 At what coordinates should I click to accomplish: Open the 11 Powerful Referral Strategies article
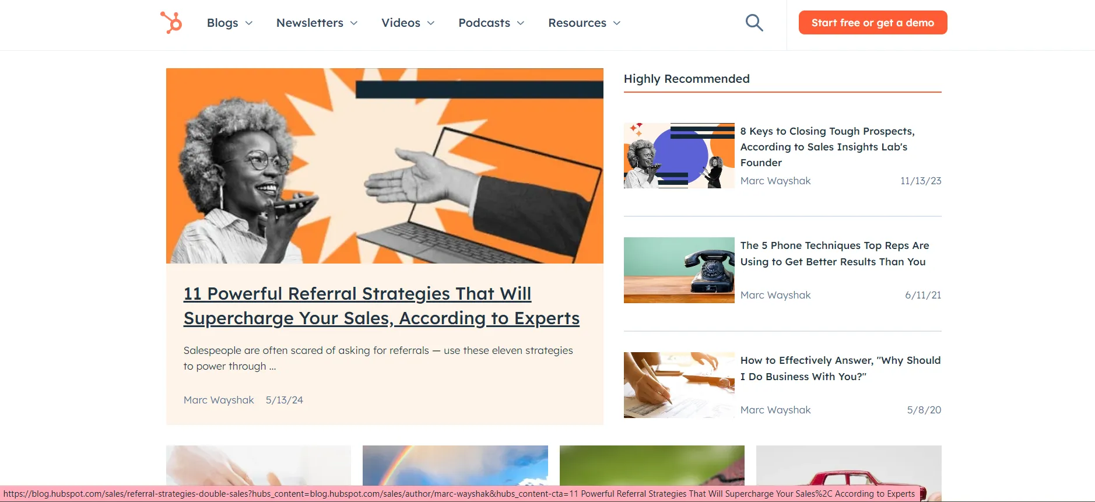pyautogui.click(x=381, y=306)
